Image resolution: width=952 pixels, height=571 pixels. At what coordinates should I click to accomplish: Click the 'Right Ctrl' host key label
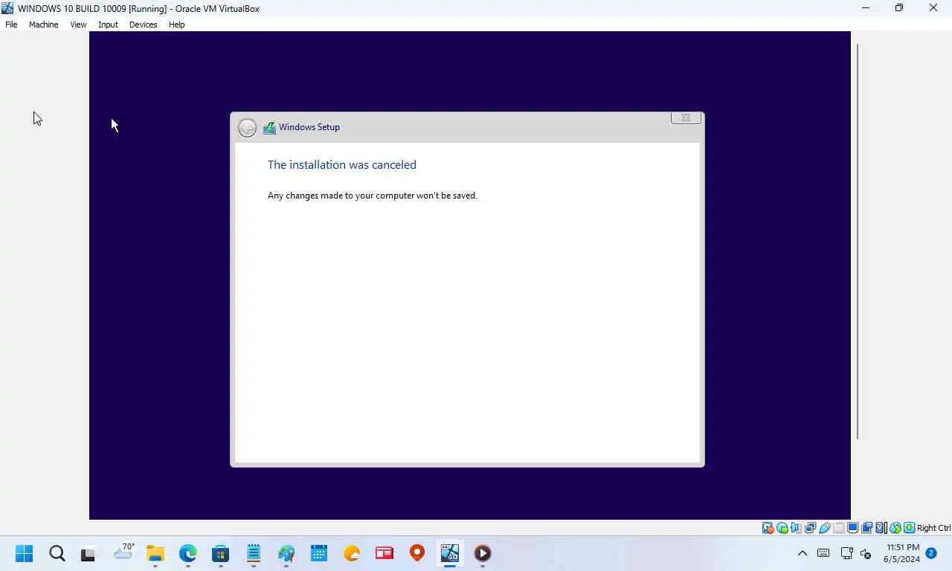(x=934, y=528)
